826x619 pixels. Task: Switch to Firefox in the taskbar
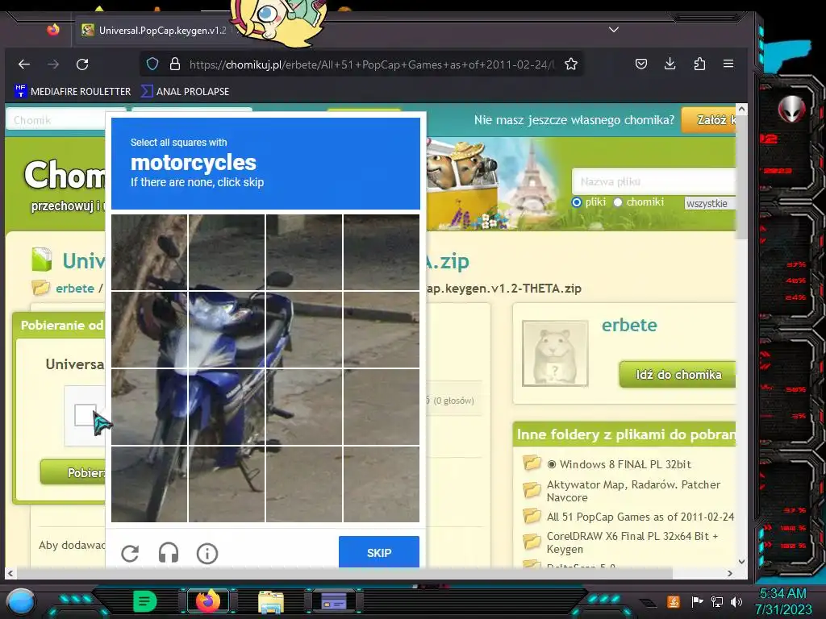[x=207, y=601]
